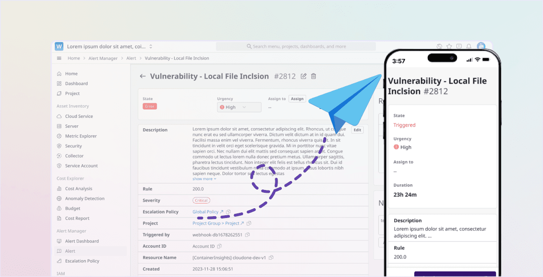Screen dimensions: 543x277
Task: Tap the phone alert title #2812
Action: coord(437,86)
